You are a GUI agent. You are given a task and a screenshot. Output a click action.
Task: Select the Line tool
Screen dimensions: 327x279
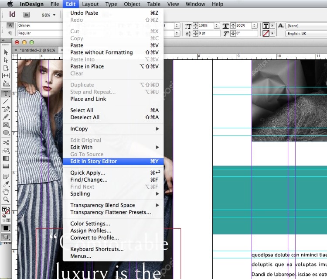click(x=6, y=101)
